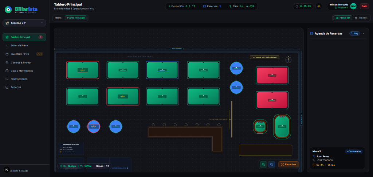Open Caja & Movimientos via its wallet icon
The image size is (373, 177).
(7, 71)
